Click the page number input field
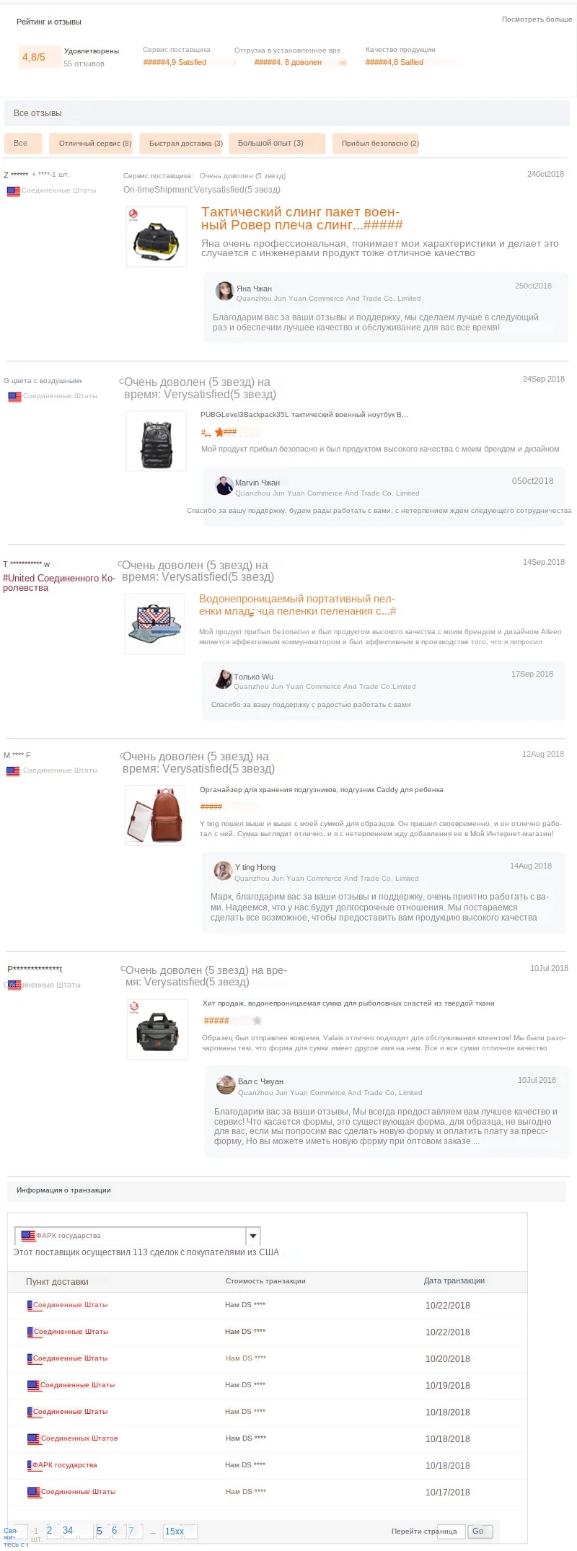The height and width of the screenshot is (1551, 577). click(x=452, y=1532)
